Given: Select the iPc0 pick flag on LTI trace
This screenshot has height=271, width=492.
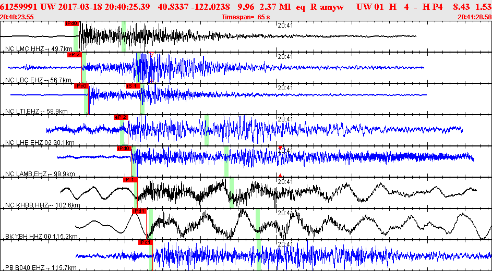Looking at the screenshot, I should (81, 86).
